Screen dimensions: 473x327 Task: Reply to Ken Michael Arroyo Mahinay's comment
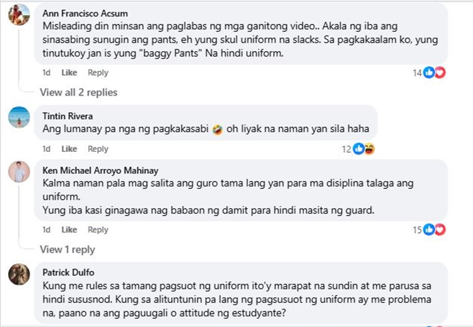coord(98,230)
